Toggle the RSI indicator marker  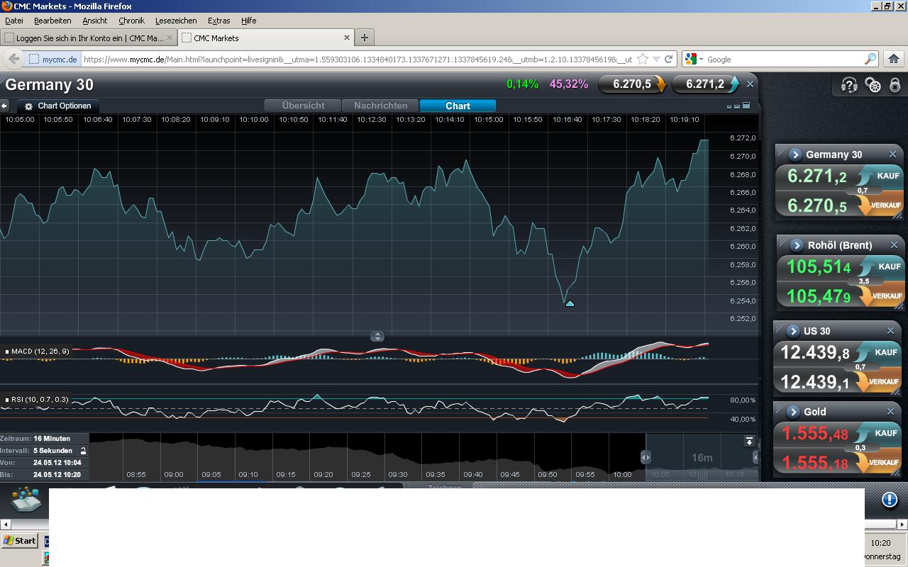(x=7, y=400)
